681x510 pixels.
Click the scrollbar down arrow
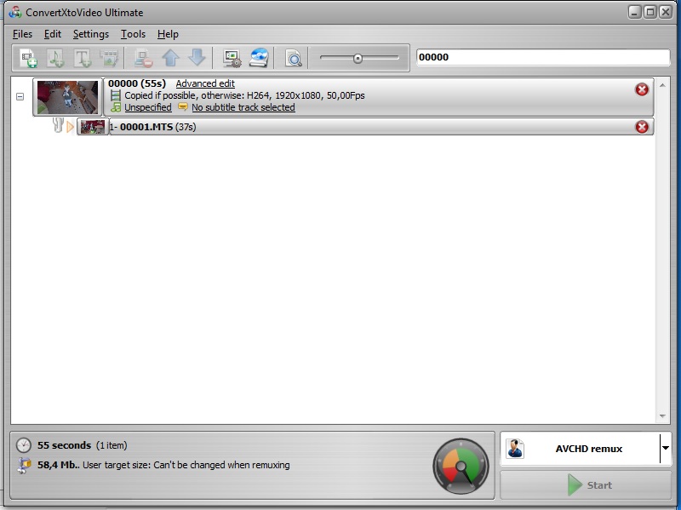click(x=662, y=416)
